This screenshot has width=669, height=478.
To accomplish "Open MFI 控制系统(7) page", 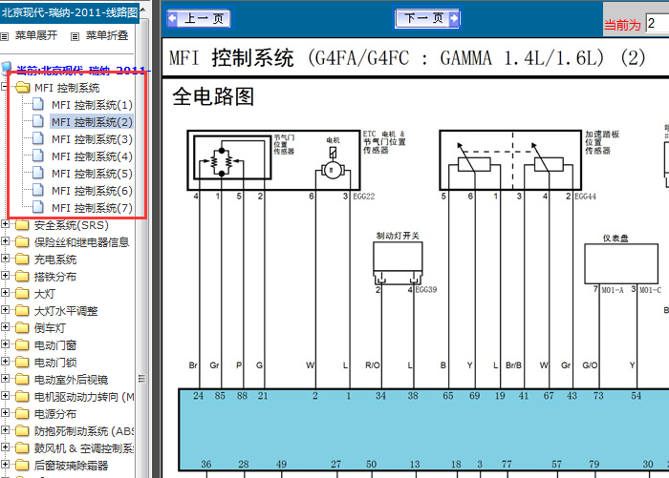I will tap(92, 208).
